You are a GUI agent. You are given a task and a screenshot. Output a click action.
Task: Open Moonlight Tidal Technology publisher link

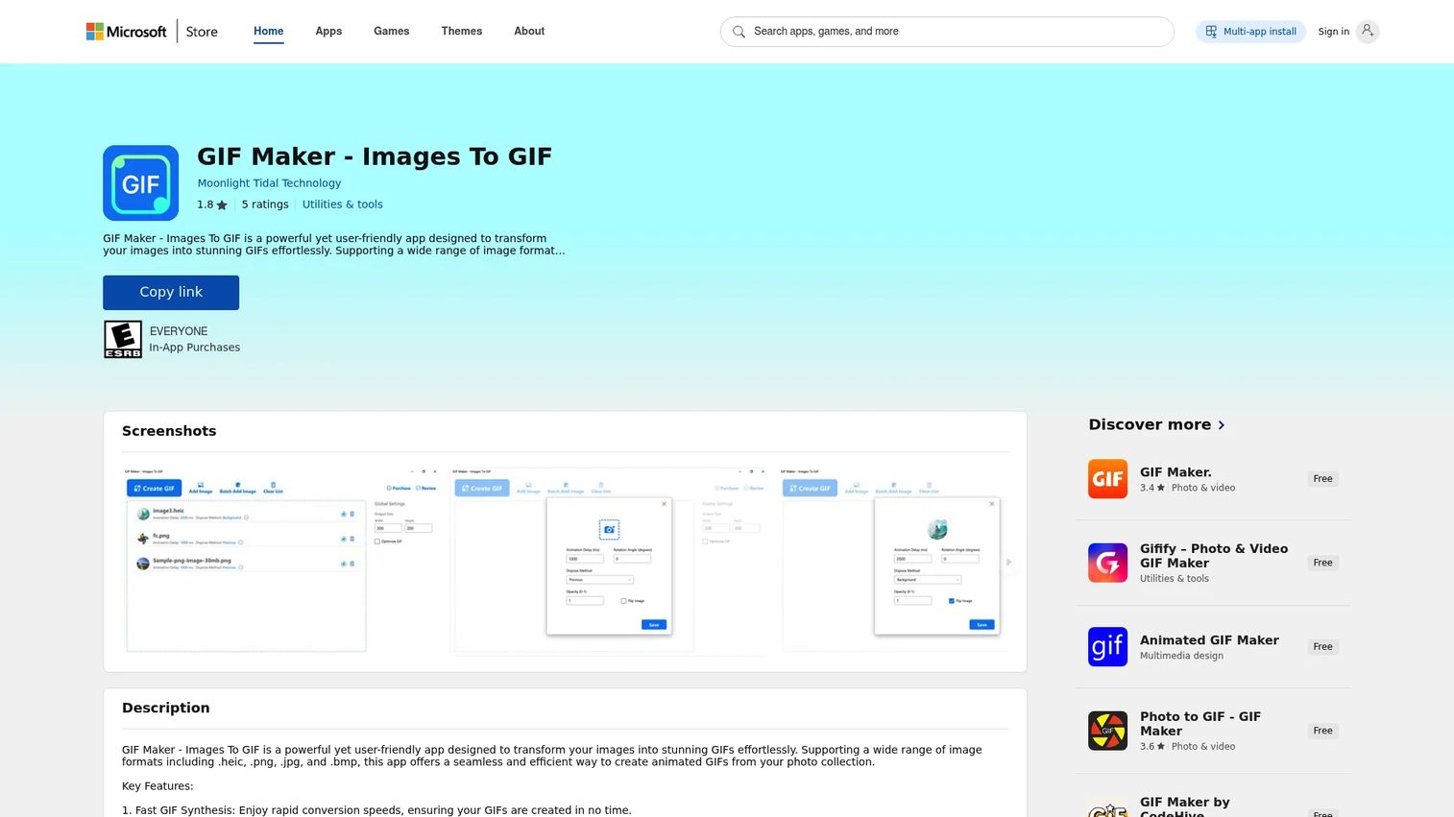269,183
